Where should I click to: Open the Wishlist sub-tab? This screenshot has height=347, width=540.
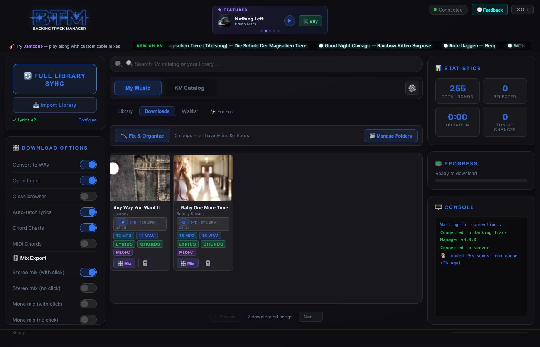point(190,111)
